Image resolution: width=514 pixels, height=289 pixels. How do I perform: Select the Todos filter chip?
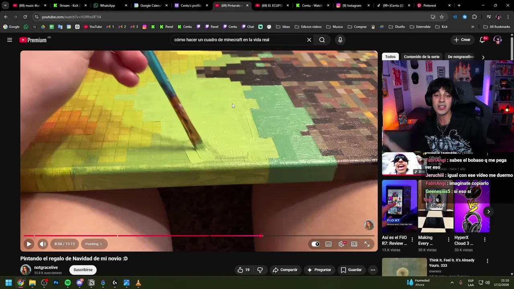point(390,57)
